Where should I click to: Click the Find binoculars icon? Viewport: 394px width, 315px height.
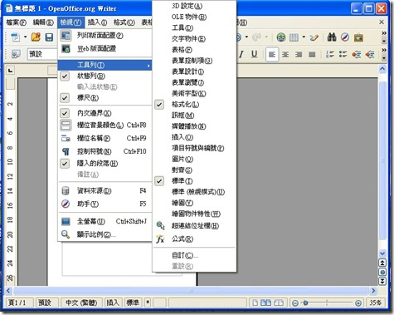click(x=332, y=37)
